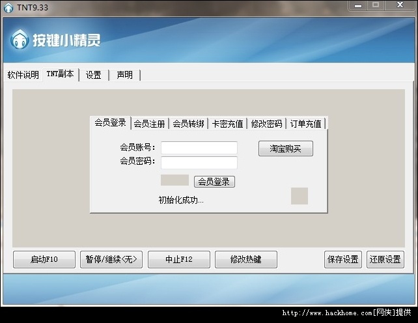Switch to the 设置 tab
418x323 pixels.
point(93,75)
